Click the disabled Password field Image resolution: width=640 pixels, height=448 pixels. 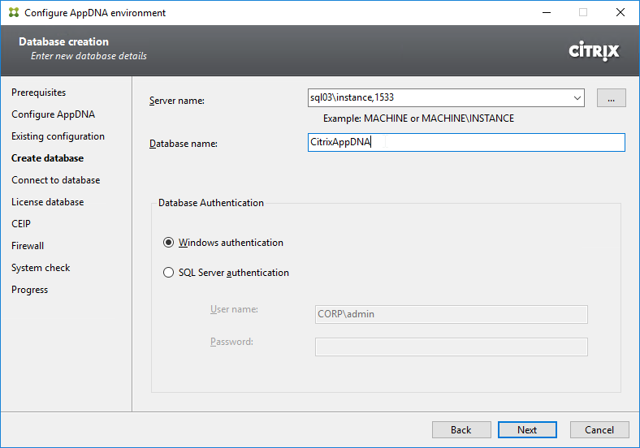(x=451, y=347)
